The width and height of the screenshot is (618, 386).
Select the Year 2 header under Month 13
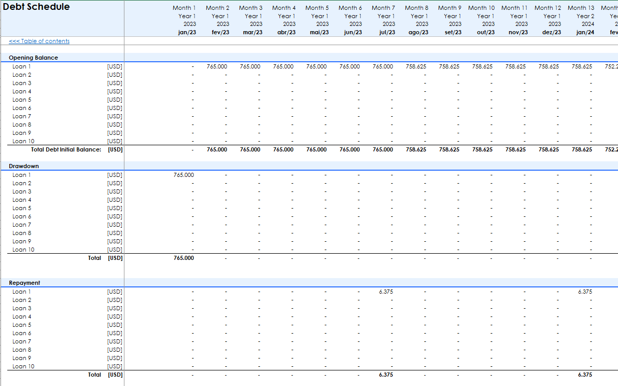point(585,16)
